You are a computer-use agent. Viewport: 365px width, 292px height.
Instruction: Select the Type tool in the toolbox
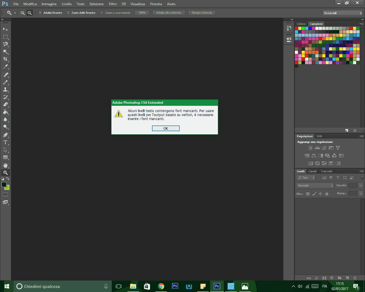point(5,142)
